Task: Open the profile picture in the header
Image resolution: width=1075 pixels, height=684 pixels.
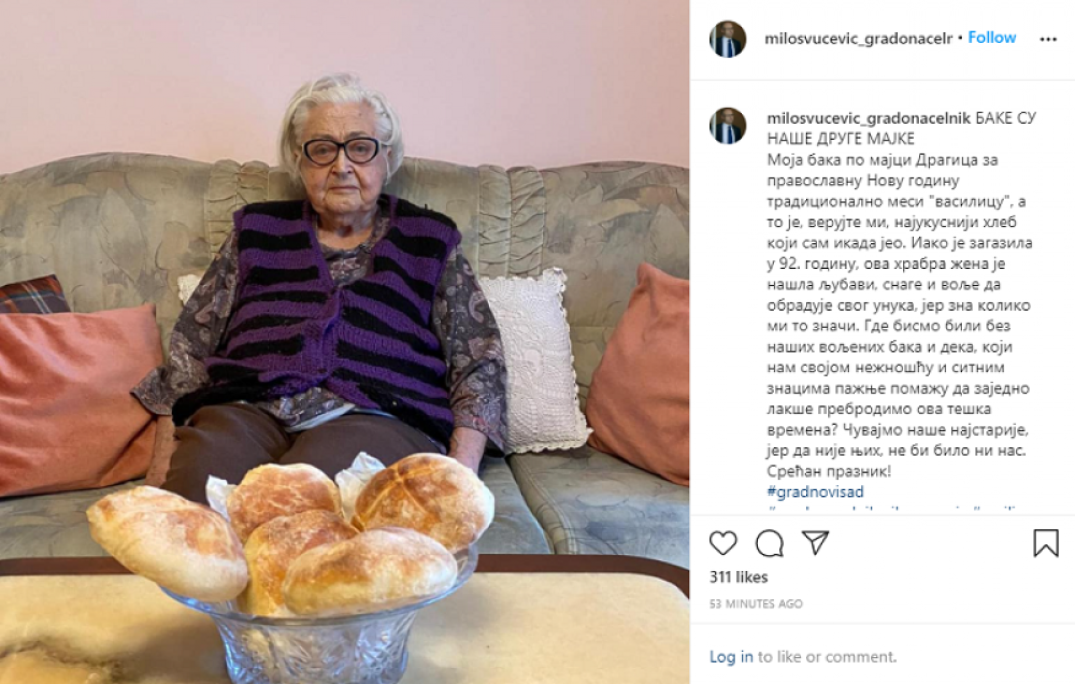Action: pos(728,39)
